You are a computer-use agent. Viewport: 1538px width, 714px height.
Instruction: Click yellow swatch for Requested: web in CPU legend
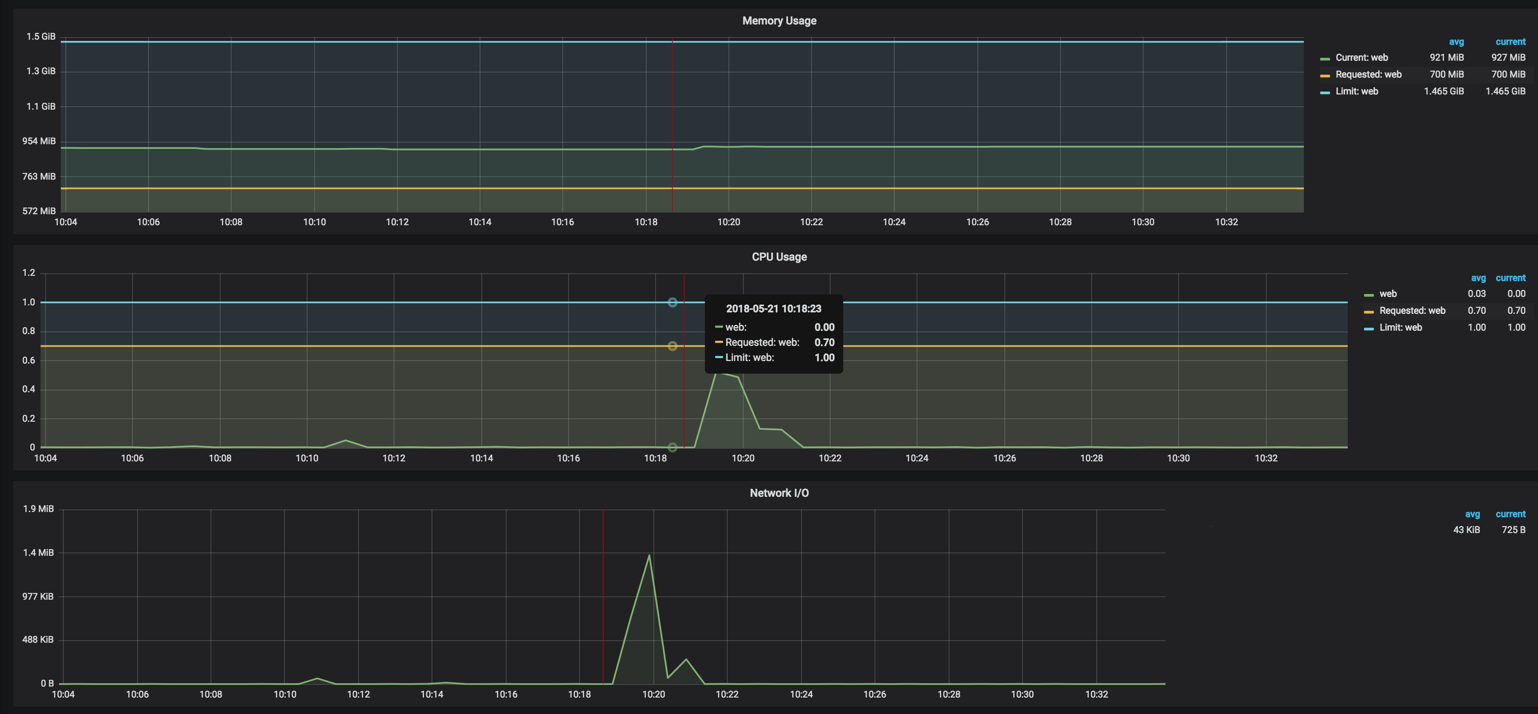(1368, 312)
